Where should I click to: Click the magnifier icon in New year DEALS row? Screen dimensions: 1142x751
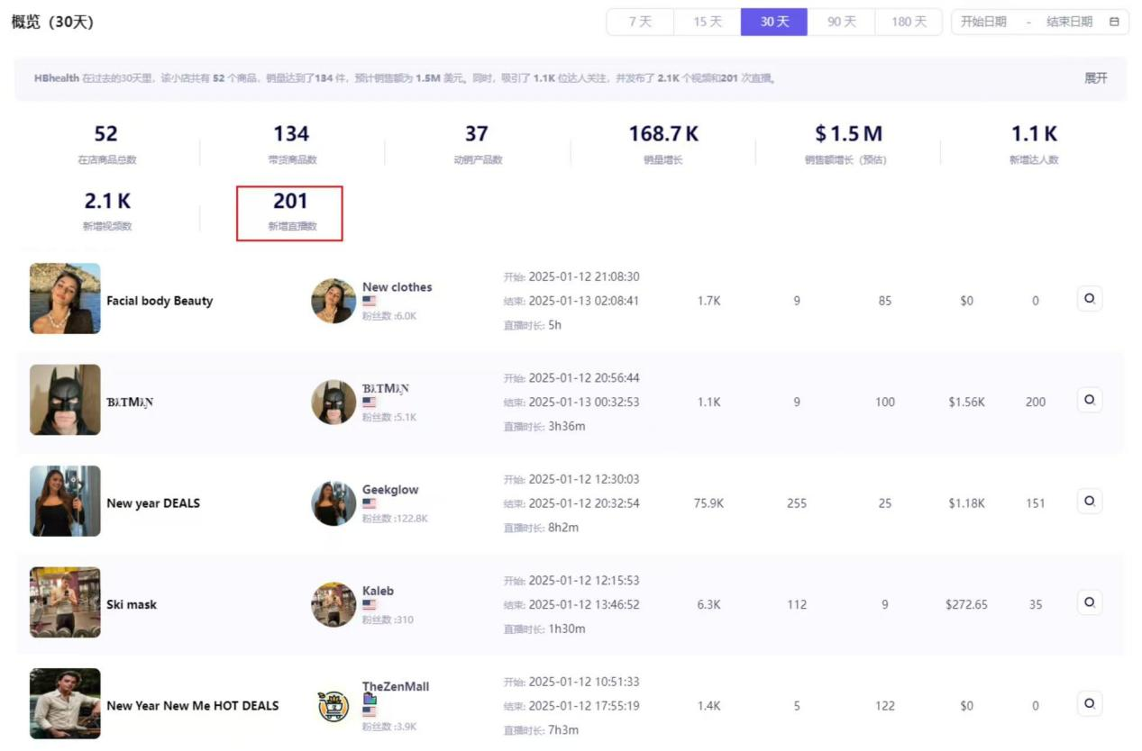point(1089,502)
